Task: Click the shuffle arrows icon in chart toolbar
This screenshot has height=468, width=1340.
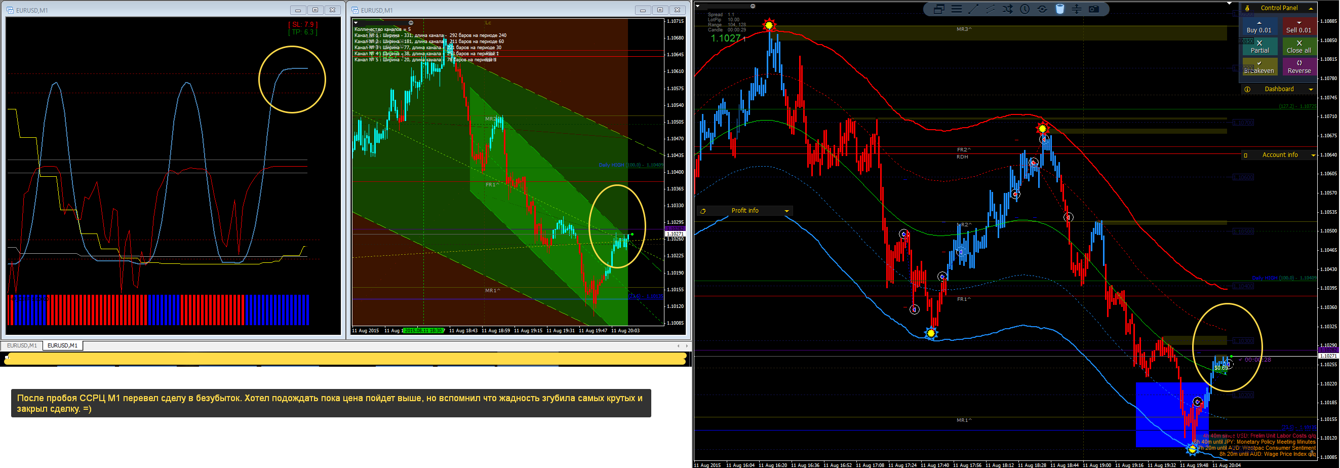Action: click(1008, 9)
